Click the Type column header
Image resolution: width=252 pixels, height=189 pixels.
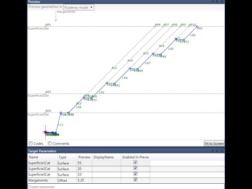[x=67, y=157]
